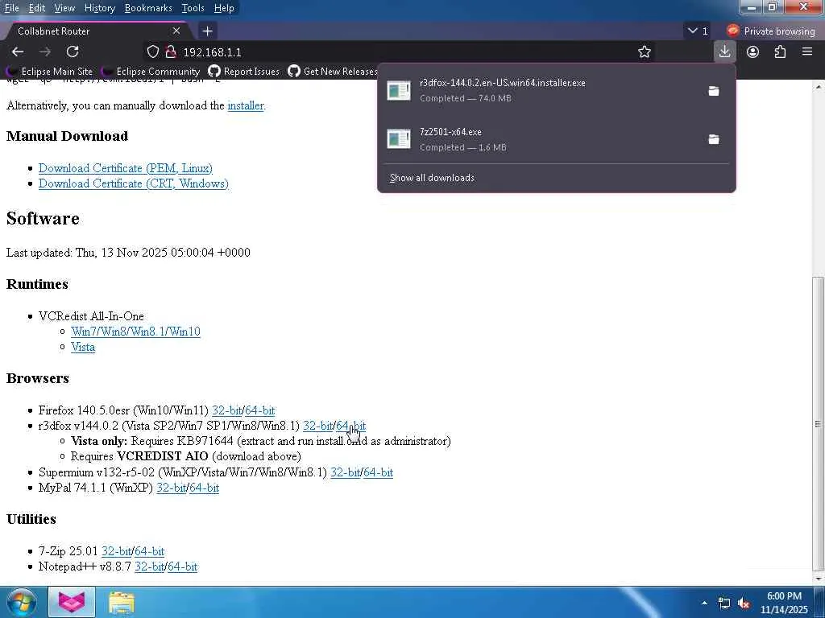Click Show all downloads
Screen dimensions: 825x618
pyautogui.click(x=432, y=178)
